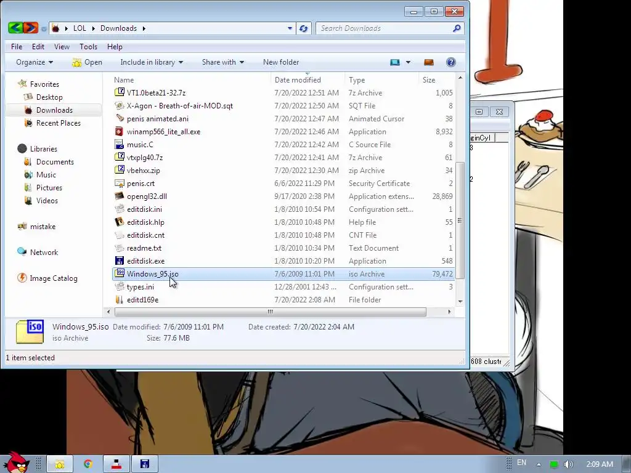Click the clock showing 2:09 AM

point(600,464)
